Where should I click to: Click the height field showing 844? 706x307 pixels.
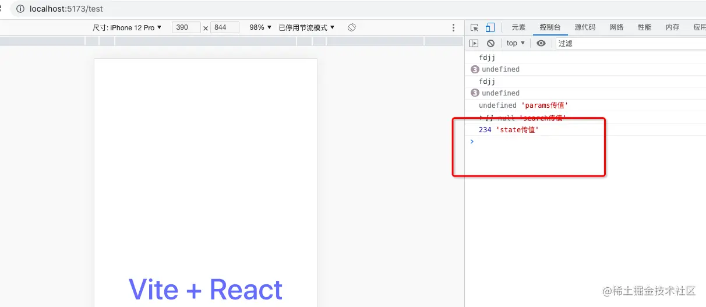[225, 27]
